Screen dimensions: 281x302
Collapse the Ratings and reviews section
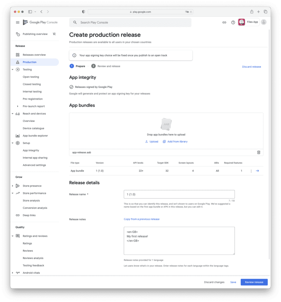pyautogui.click(x=12, y=236)
